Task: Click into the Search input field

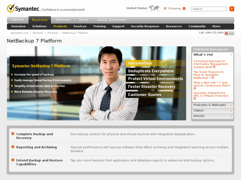Action: [x=209, y=9]
